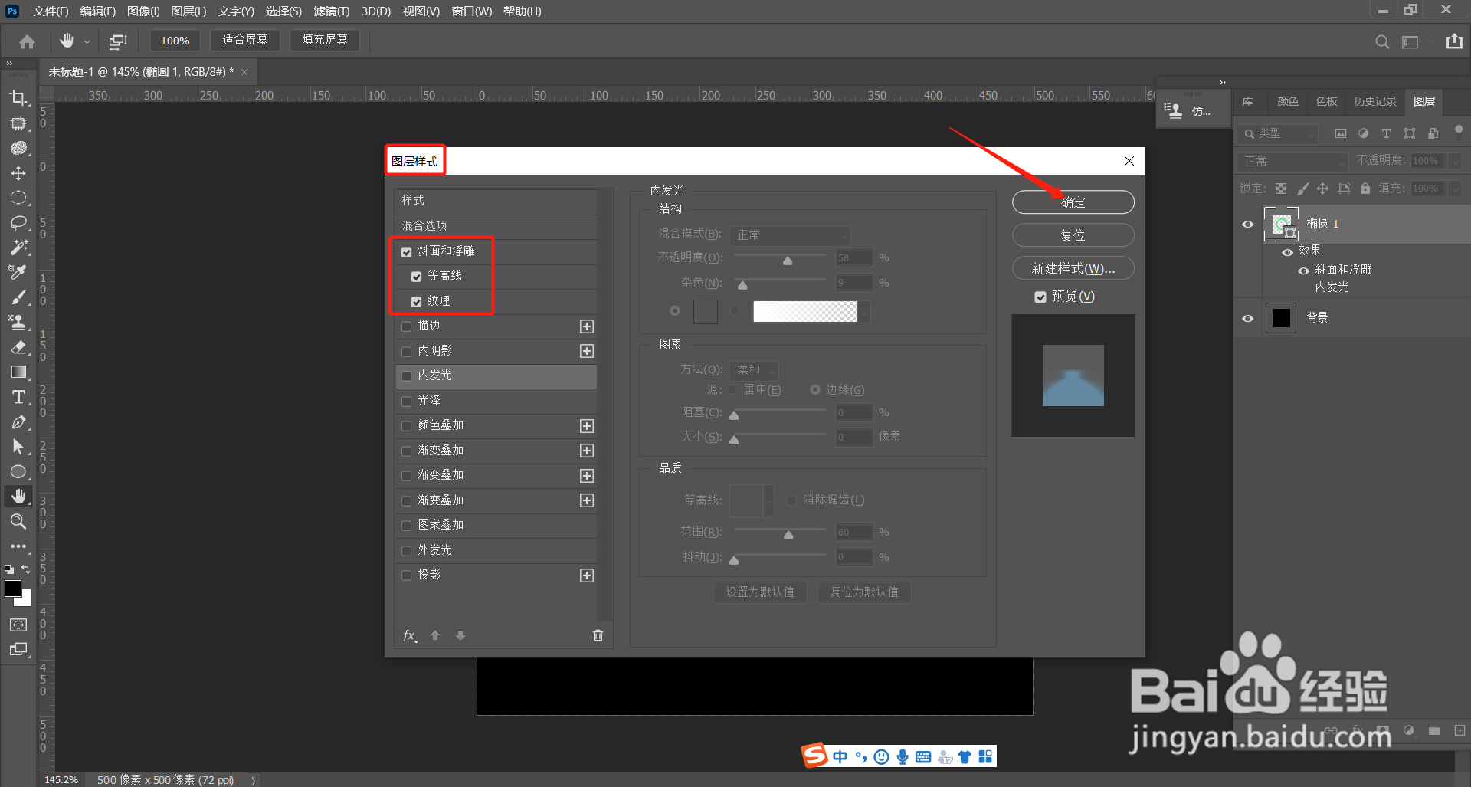The width and height of the screenshot is (1471, 787).
Task: Click the 适合屏幕 button
Action: pyautogui.click(x=245, y=40)
